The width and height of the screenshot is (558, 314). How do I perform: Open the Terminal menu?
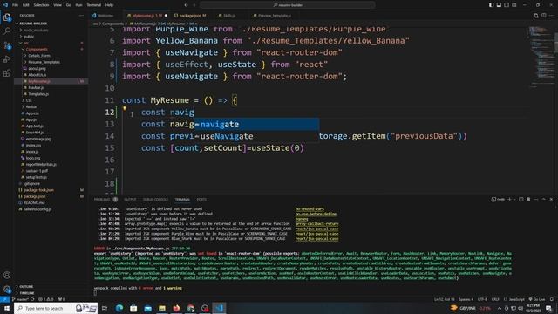coord(94,5)
